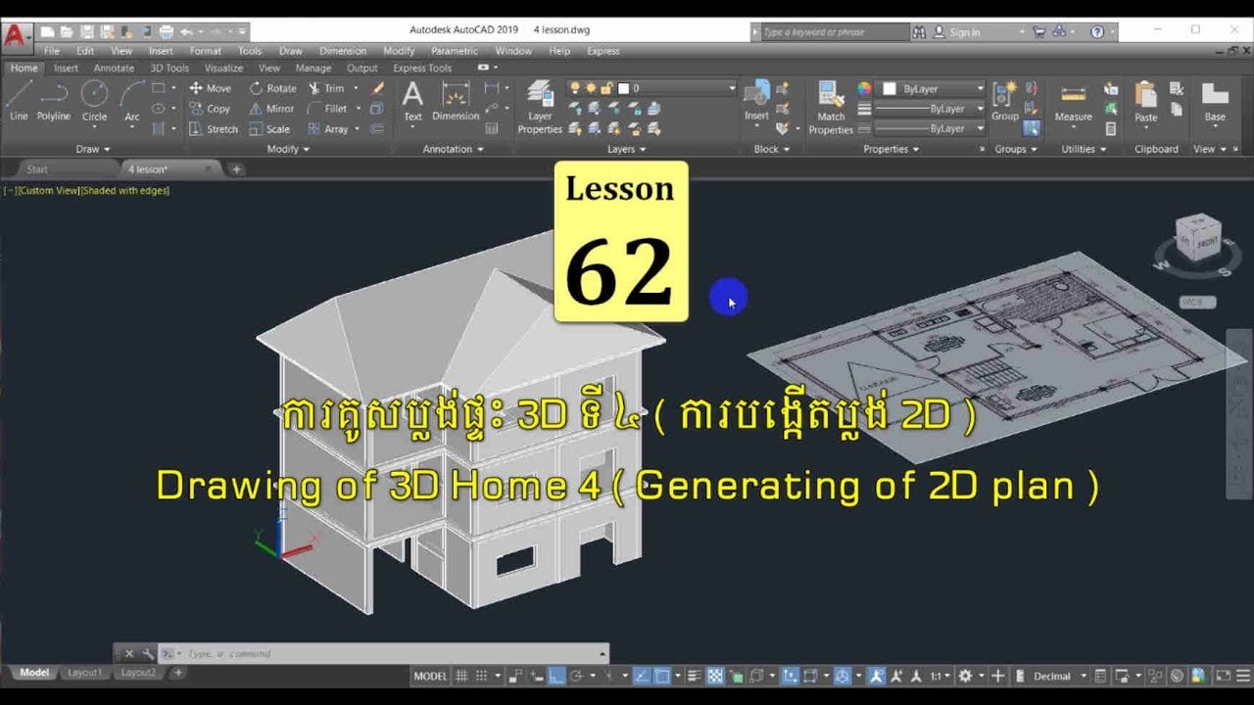The height and width of the screenshot is (705, 1254).
Task: Click the Paste icon
Action: click(x=1145, y=102)
